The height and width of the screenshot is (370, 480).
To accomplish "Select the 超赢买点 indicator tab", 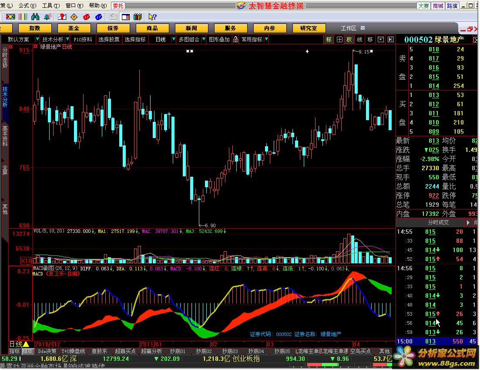I will pos(125,351).
